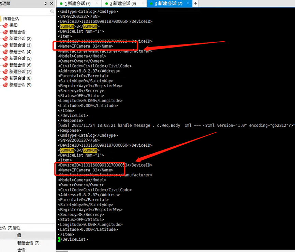This screenshot has height=252, width=295.
Task: Close the 1 新建会话 (7) tab
Action: pos(97,3)
